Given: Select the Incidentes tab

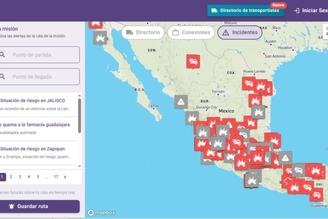Looking at the screenshot, I should [x=240, y=32].
